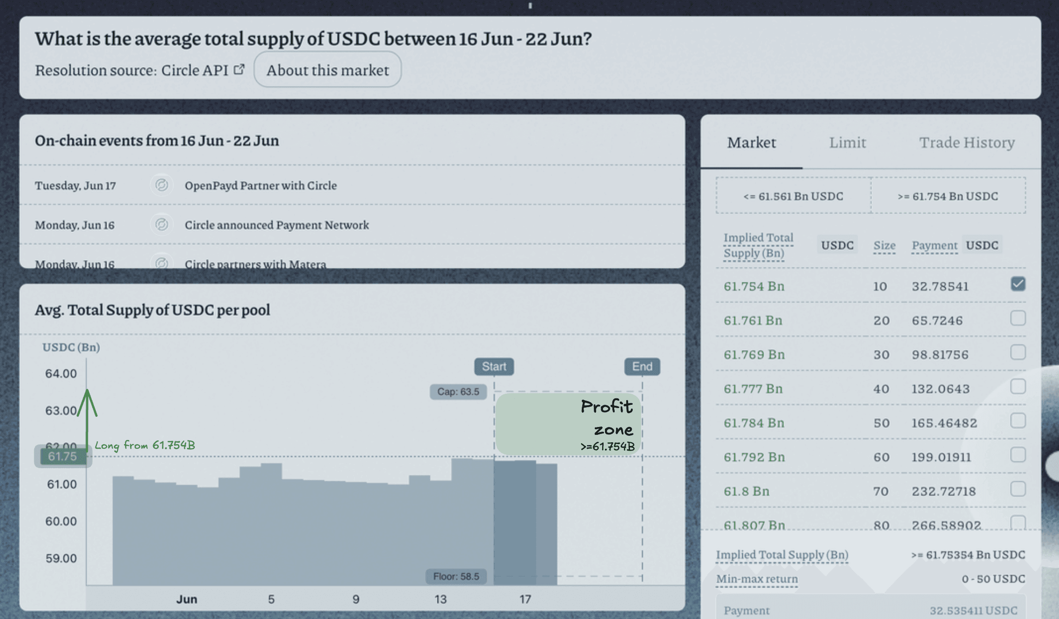Click the Circle icon beside OpenPayd event
The image size is (1059, 619).
(162, 185)
